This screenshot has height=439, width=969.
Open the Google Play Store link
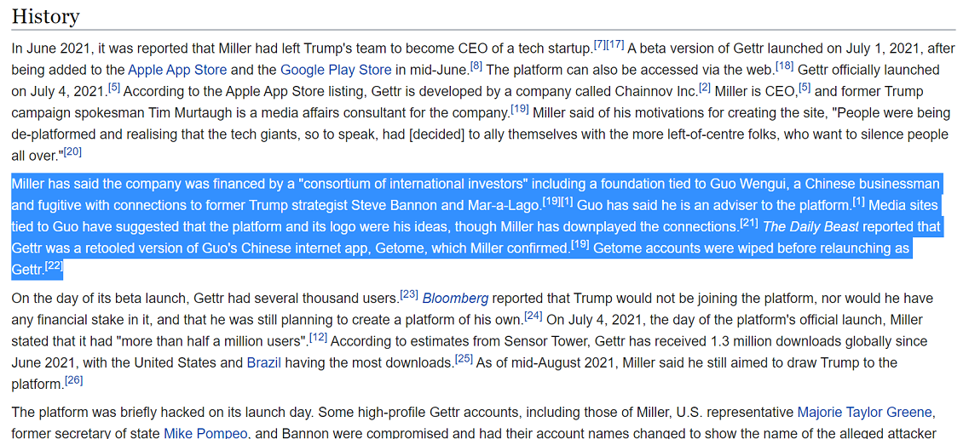click(336, 70)
